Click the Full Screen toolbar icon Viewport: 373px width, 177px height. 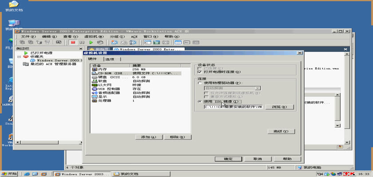click(x=156, y=42)
